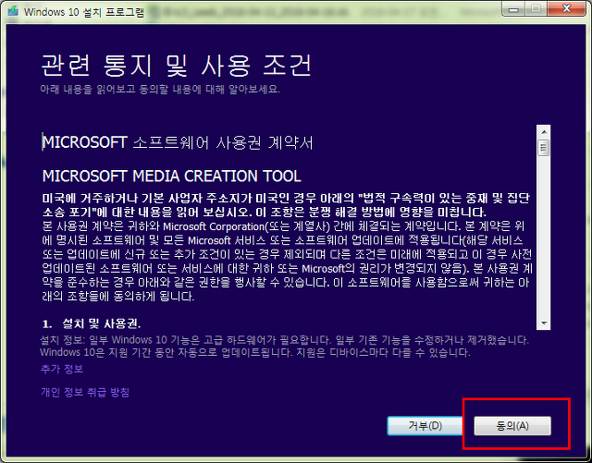Click the subtitle '아래 내용을 읽어보고 동의할 내용에 대해 알아보세요.'
The width and height of the screenshot is (592, 463).
(x=160, y=90)
